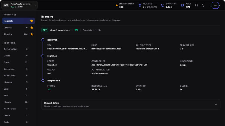Open request selector dropdown chevron
The height and width of the screenshot is (126, 225).
(x=35, y=5)
